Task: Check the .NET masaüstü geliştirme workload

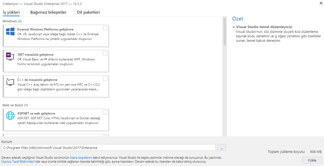Action: (x=105, y=53)
